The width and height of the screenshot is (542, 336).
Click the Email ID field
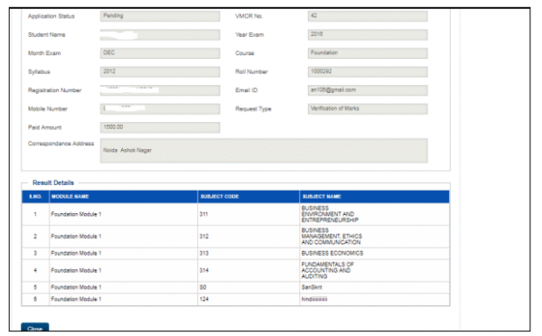pyautogui.click(x=368, y=90)
